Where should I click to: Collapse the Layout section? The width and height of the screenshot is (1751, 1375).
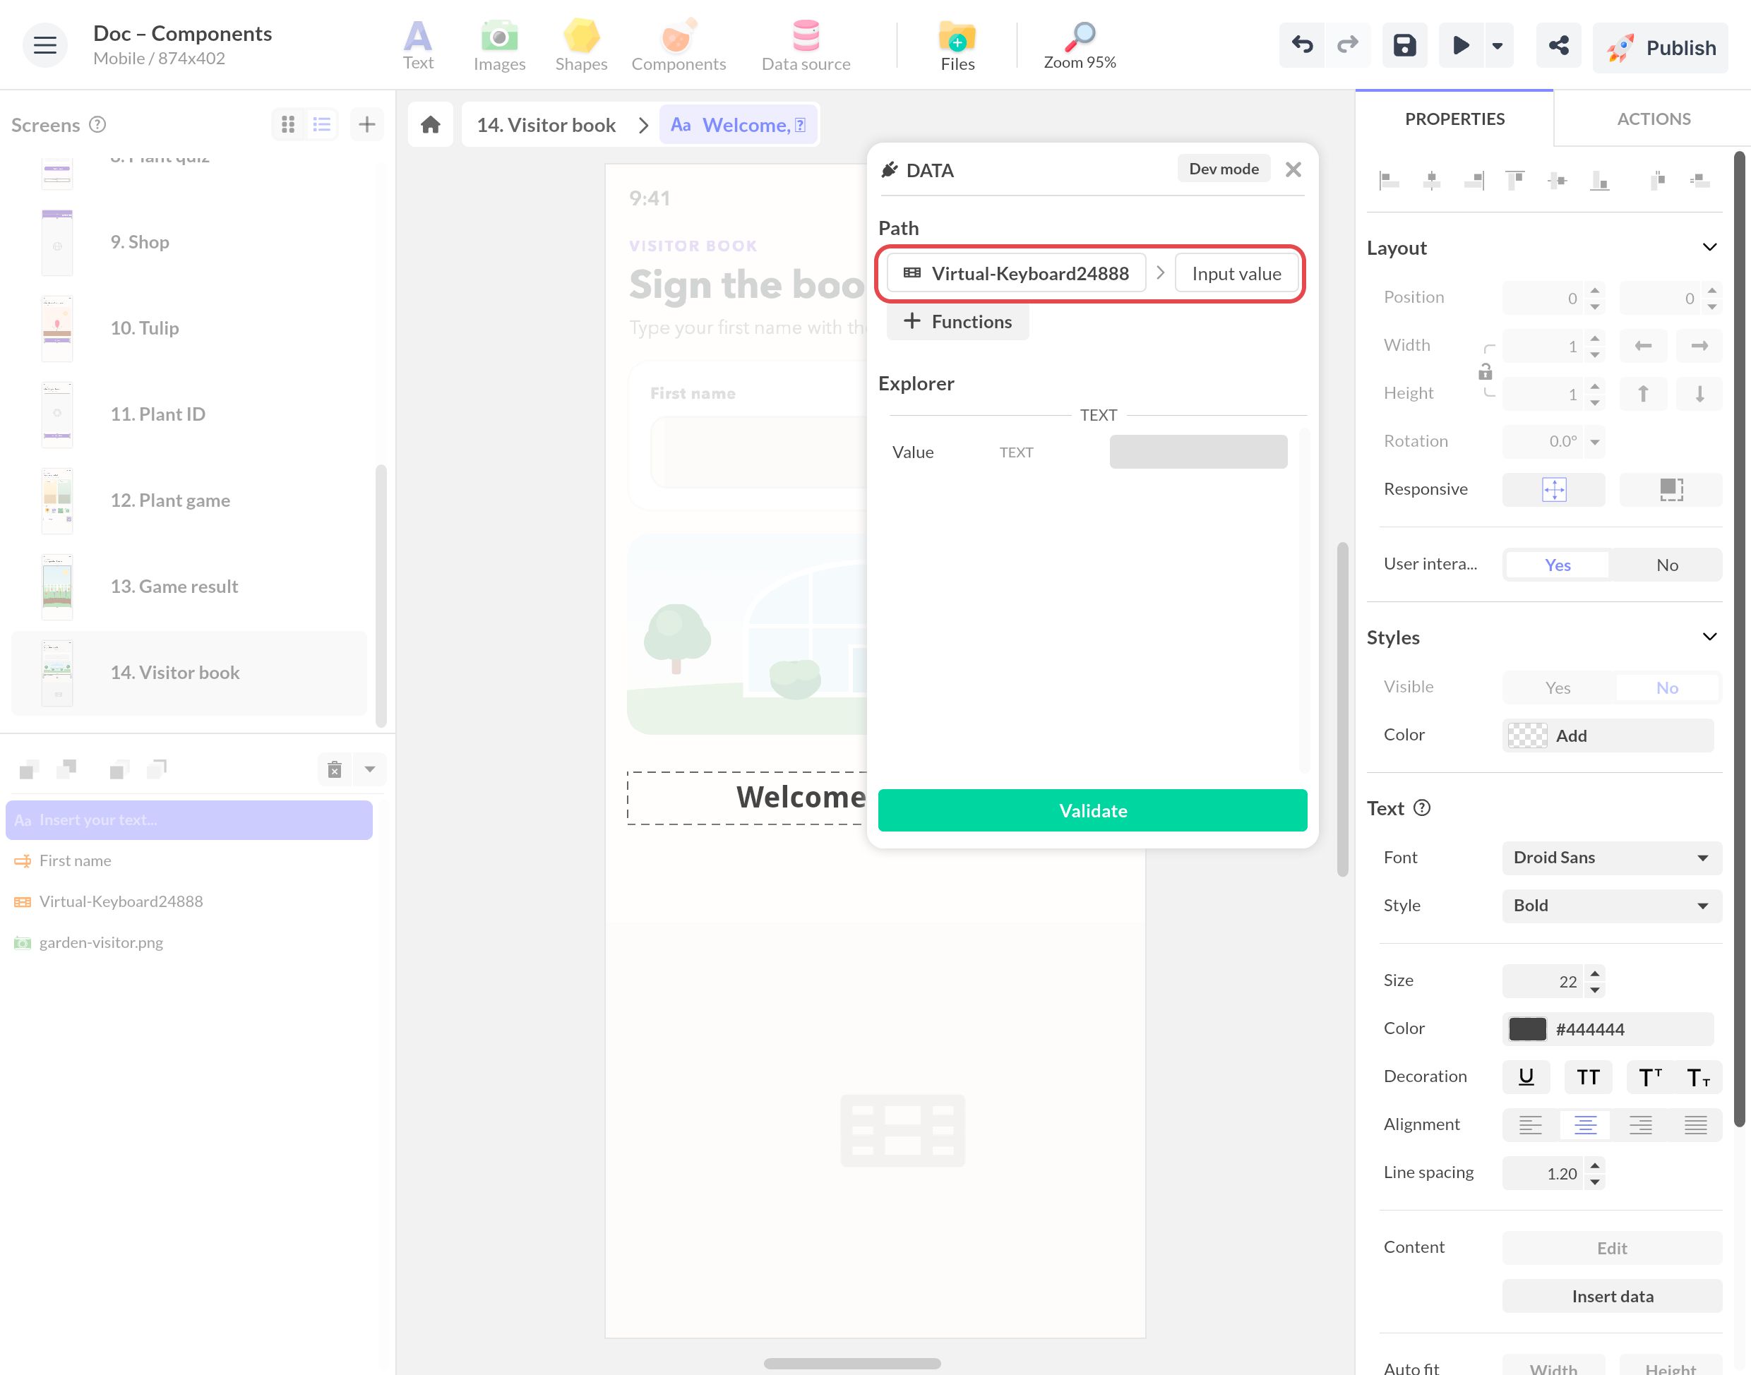click(x=1709, y=247)
